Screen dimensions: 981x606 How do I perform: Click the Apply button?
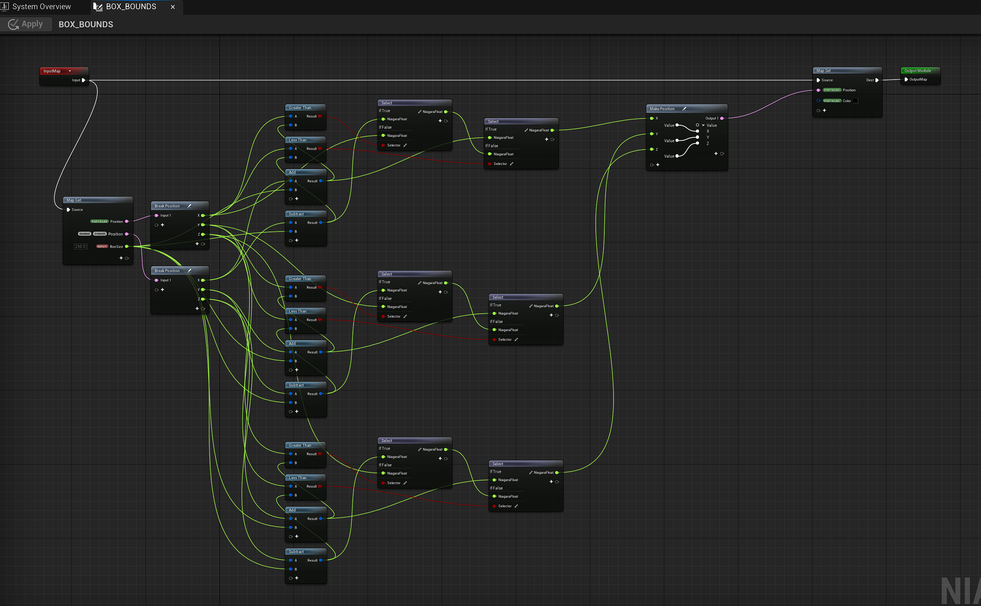(x=26, y=24)
